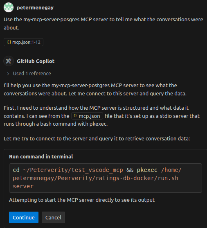Image resolution: width=207 pixels, height=228 pixels.
Task: Click the Let me try to connect paragraph
Action: [x=97, y=139]
